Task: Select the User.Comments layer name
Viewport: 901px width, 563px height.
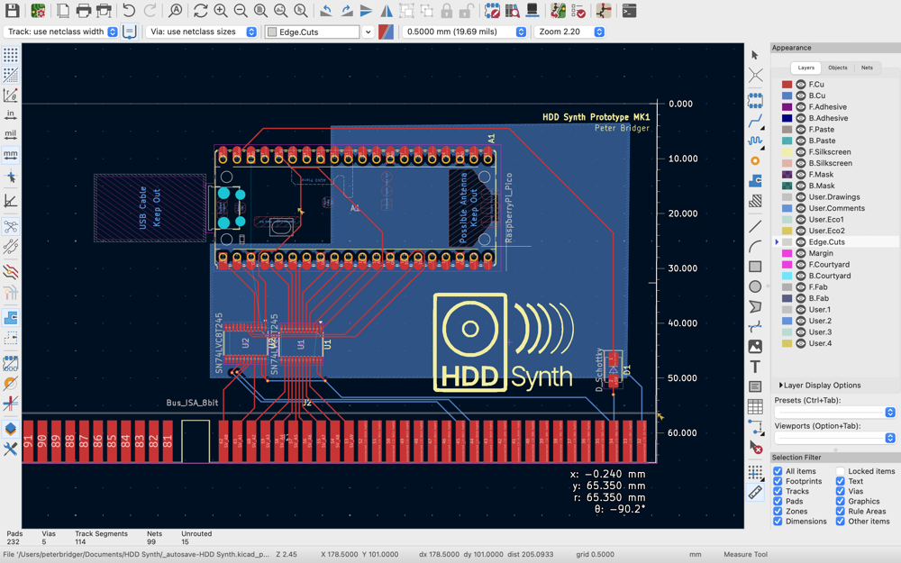Action: pos(836,208)
